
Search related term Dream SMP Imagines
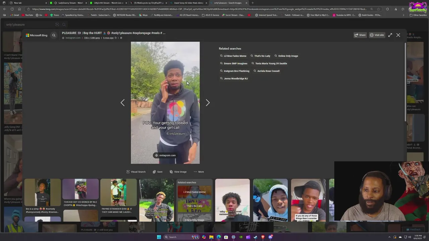(x=234, y=63)
